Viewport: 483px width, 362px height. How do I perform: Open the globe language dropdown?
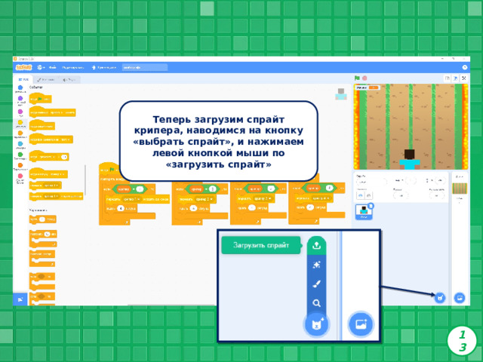(x=41, y=67)
